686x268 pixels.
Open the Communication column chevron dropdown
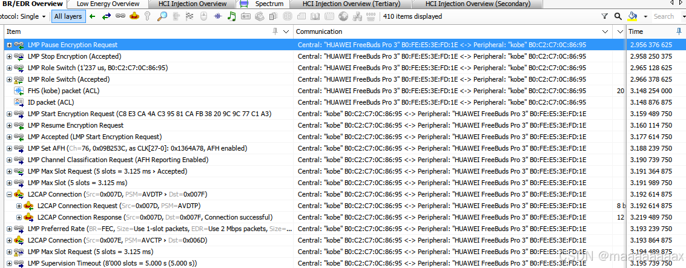(605, 31)
